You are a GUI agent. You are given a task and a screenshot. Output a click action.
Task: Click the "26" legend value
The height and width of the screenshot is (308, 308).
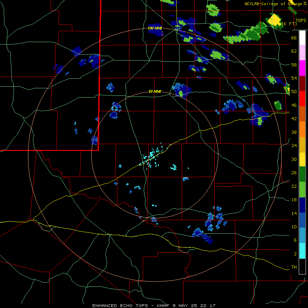click(x=294, y=173)
